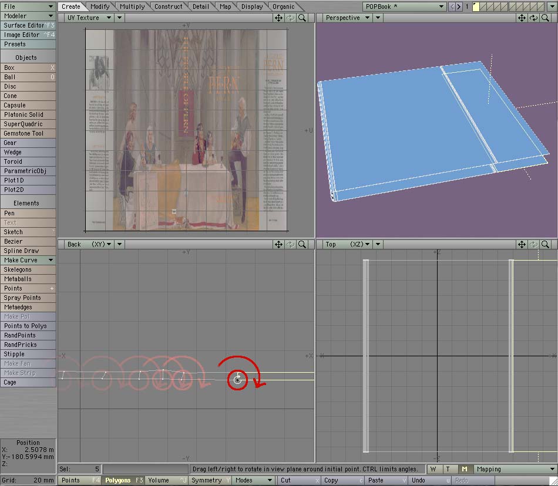Open the Mapping vertex map dropdown
The image size is (558, 486).
(515, 470)
